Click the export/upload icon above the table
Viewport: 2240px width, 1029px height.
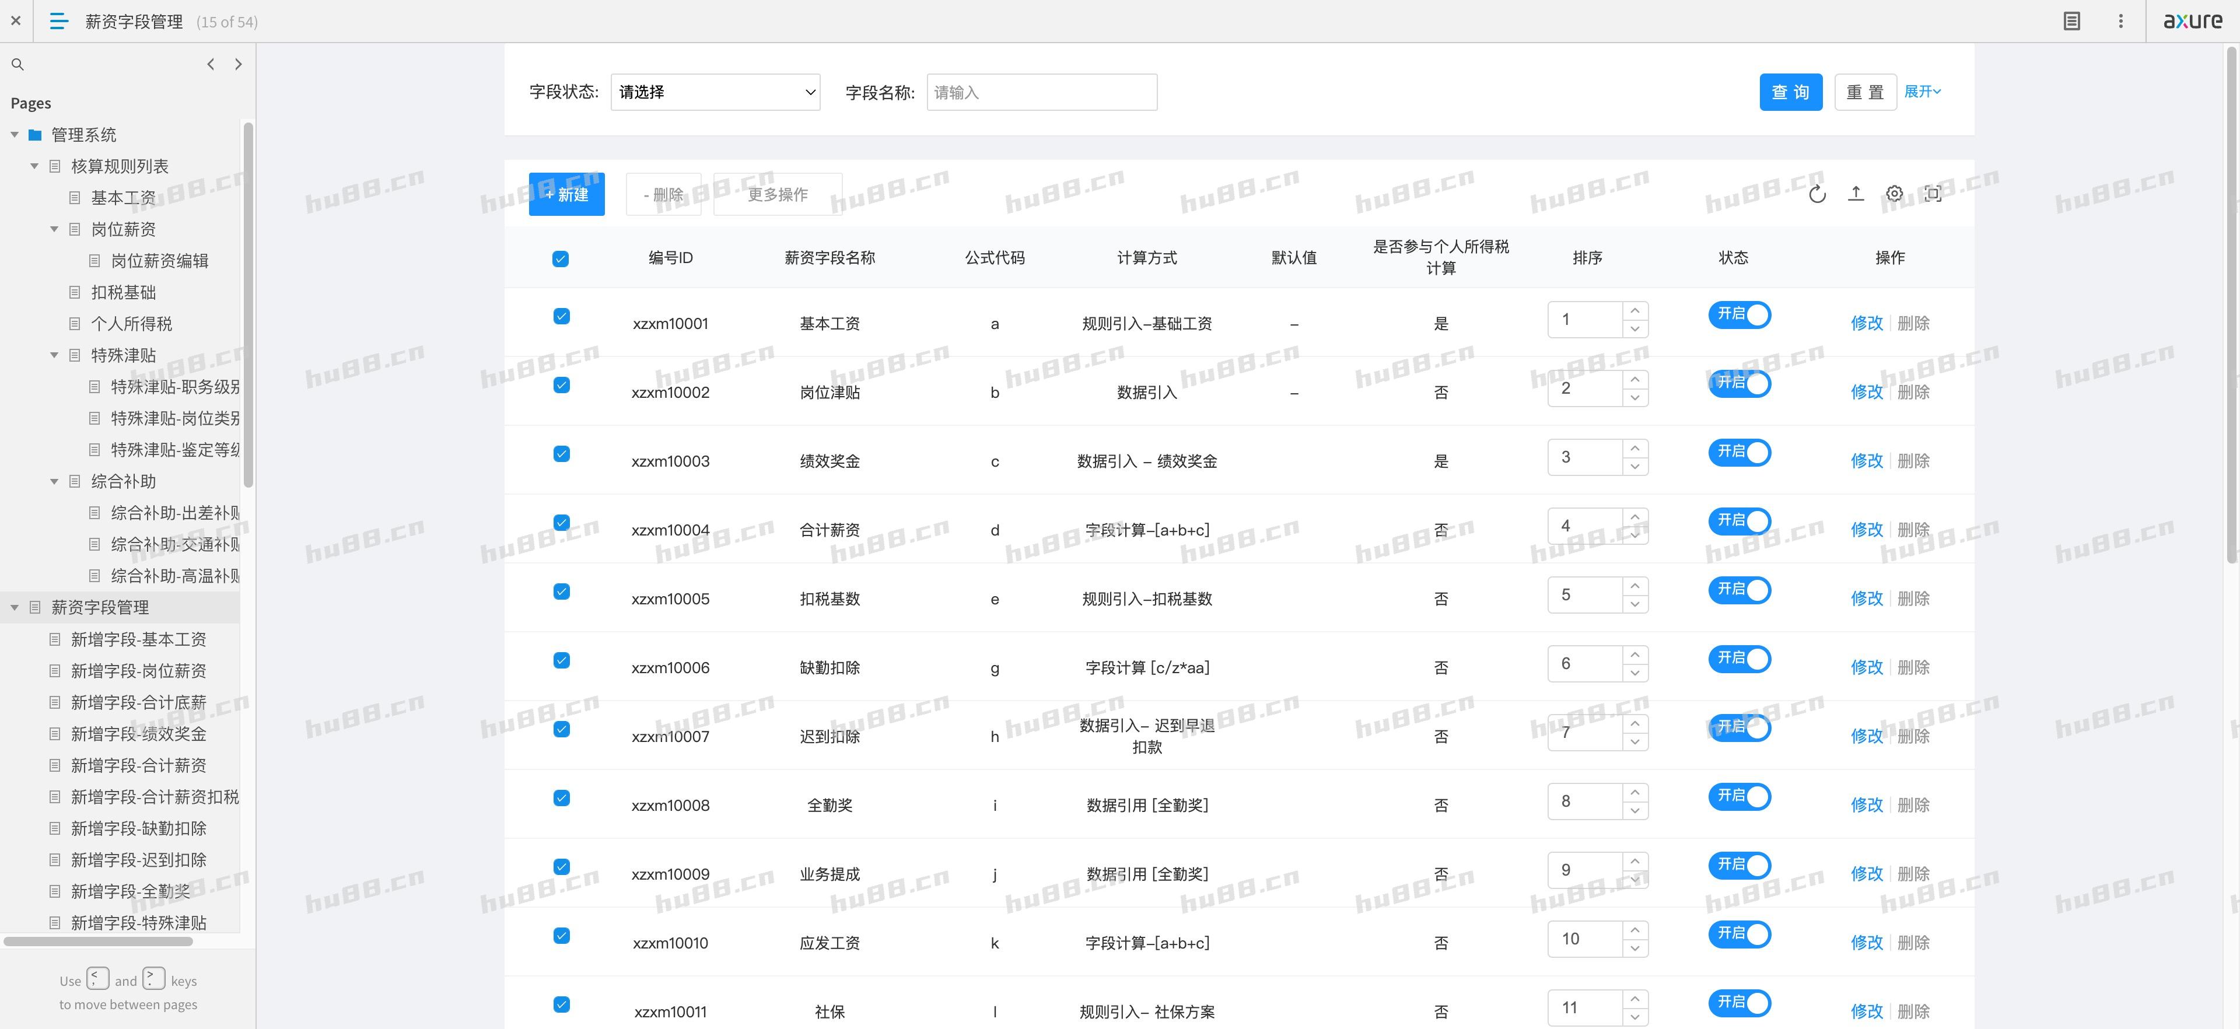[x=1857, y=193]
